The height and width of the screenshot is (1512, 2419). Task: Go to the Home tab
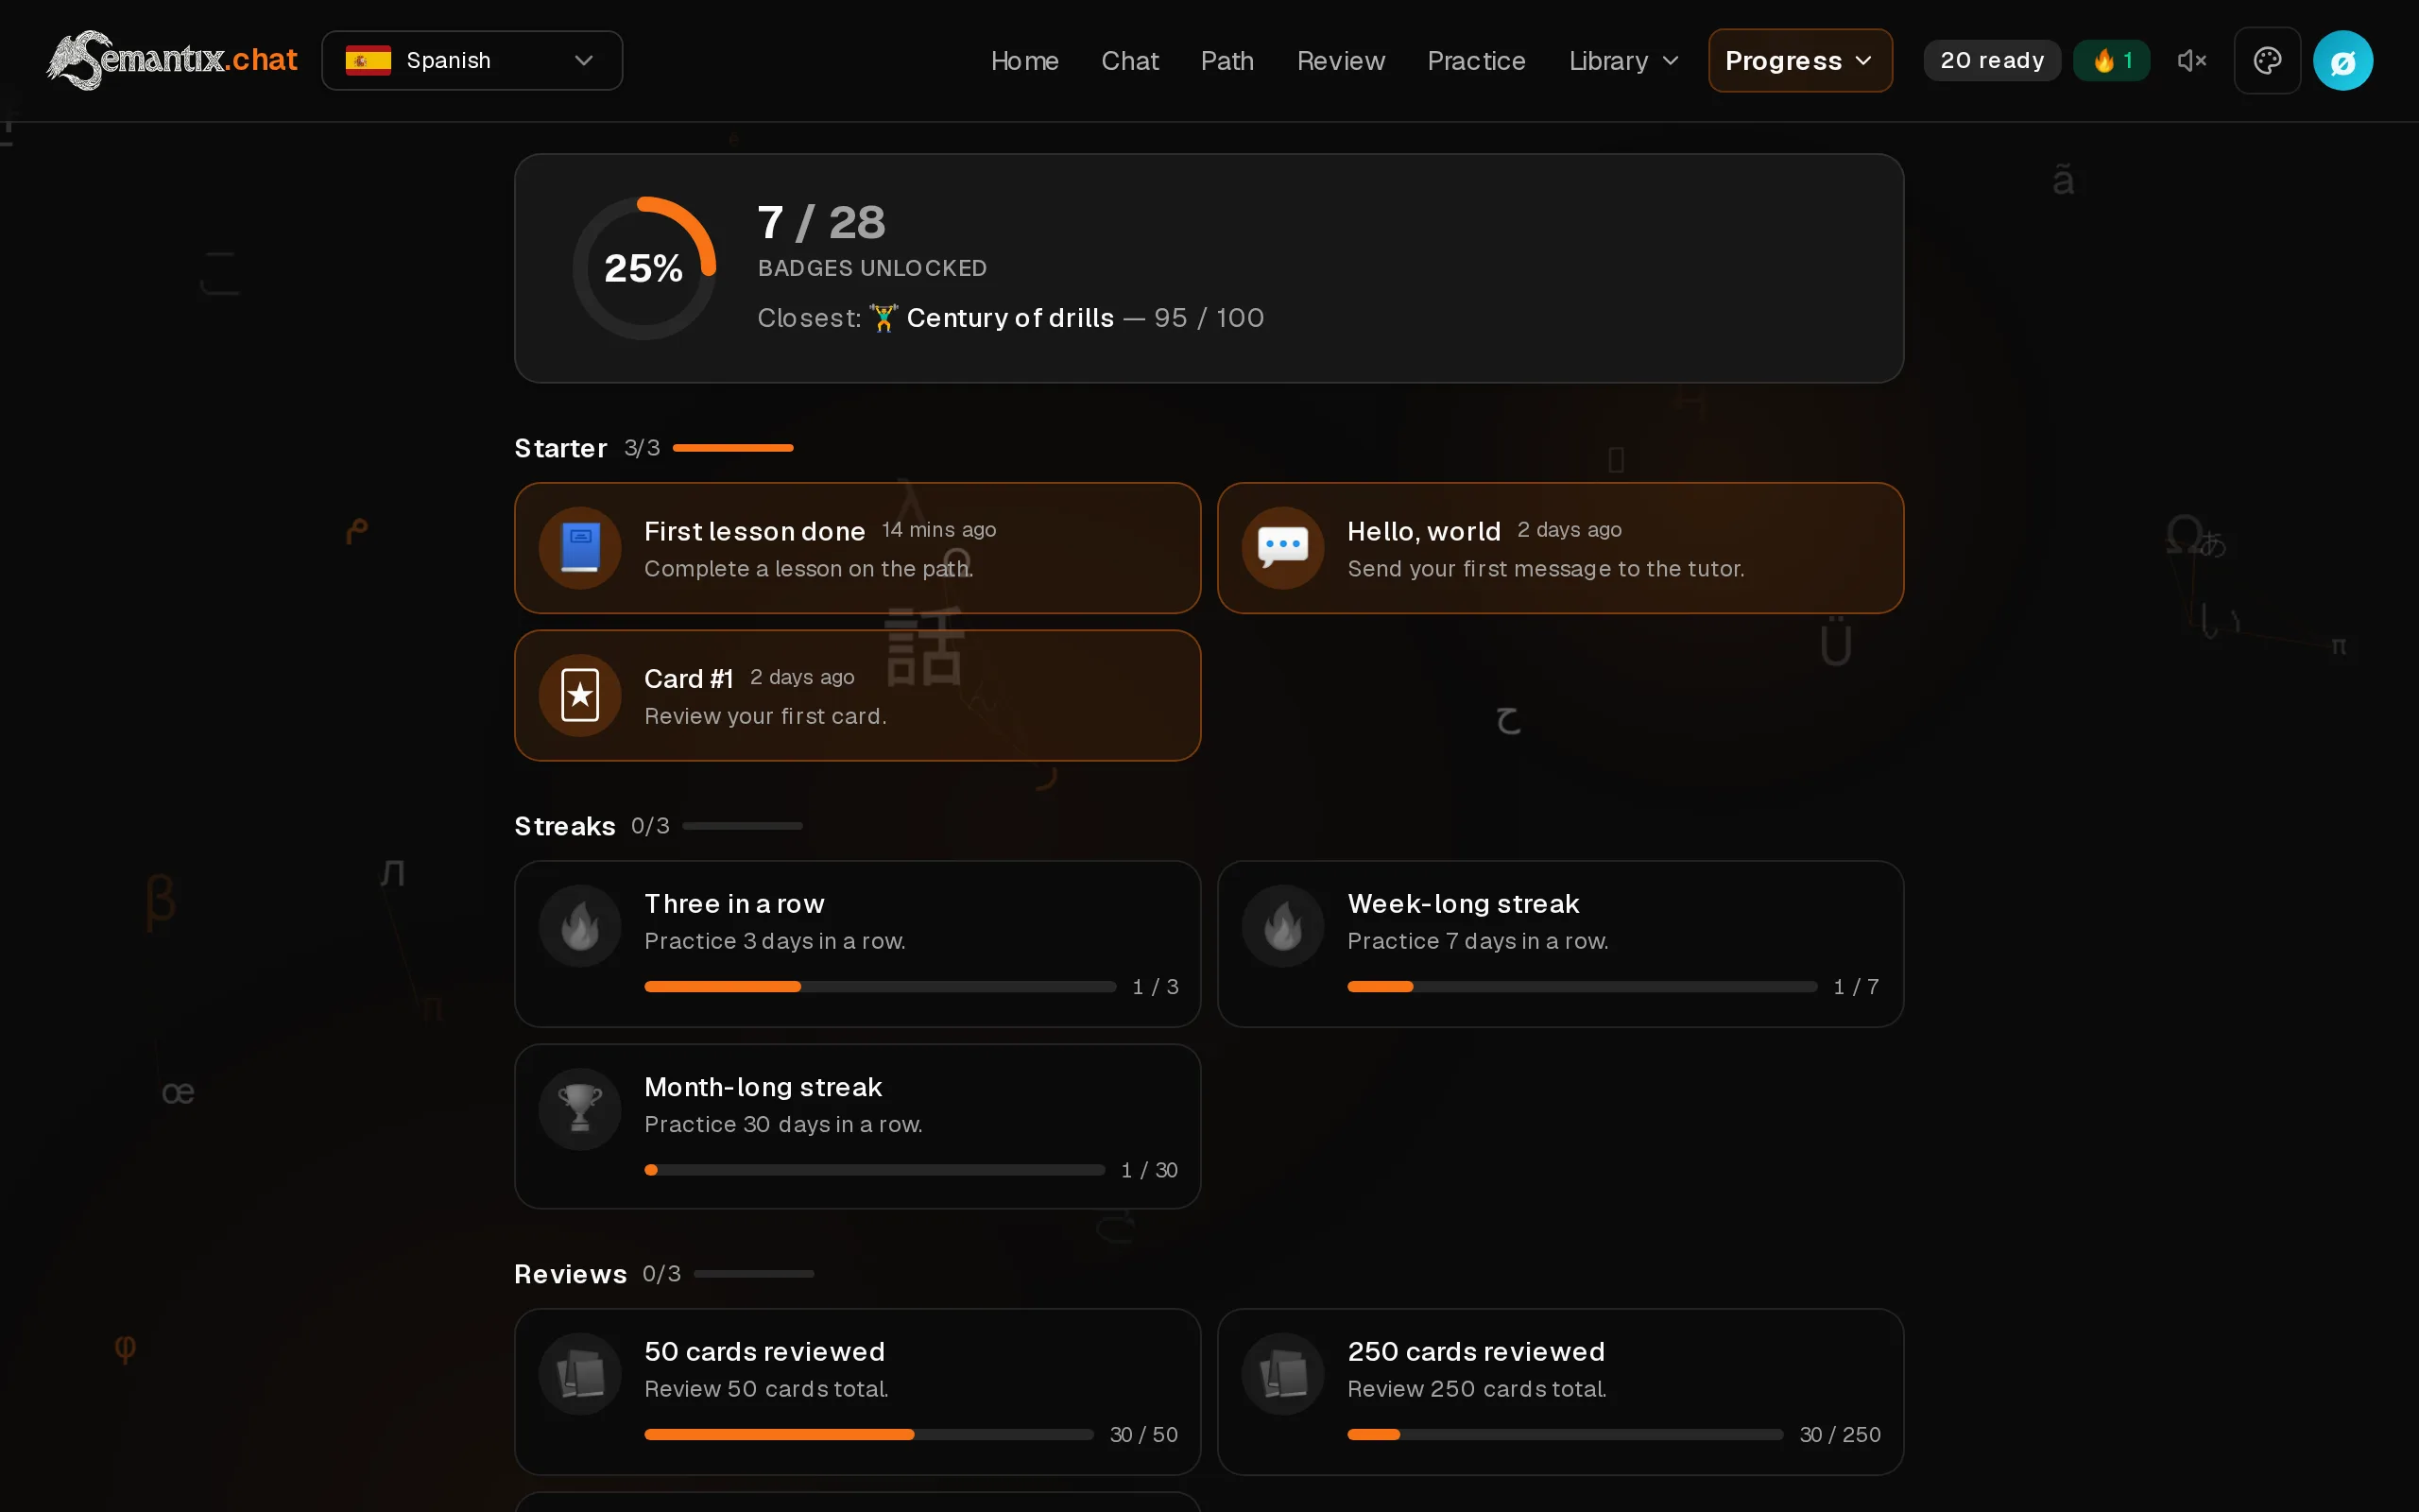[1023, 61]
